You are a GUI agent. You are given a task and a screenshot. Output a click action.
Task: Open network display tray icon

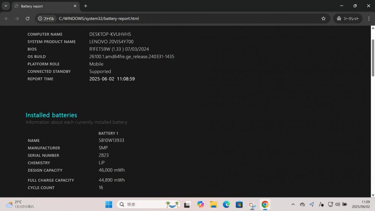coord(330,204)
